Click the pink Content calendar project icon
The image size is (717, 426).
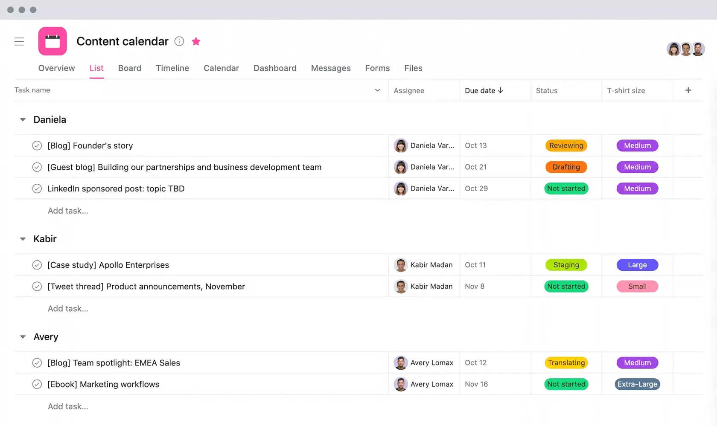(52, 41)
